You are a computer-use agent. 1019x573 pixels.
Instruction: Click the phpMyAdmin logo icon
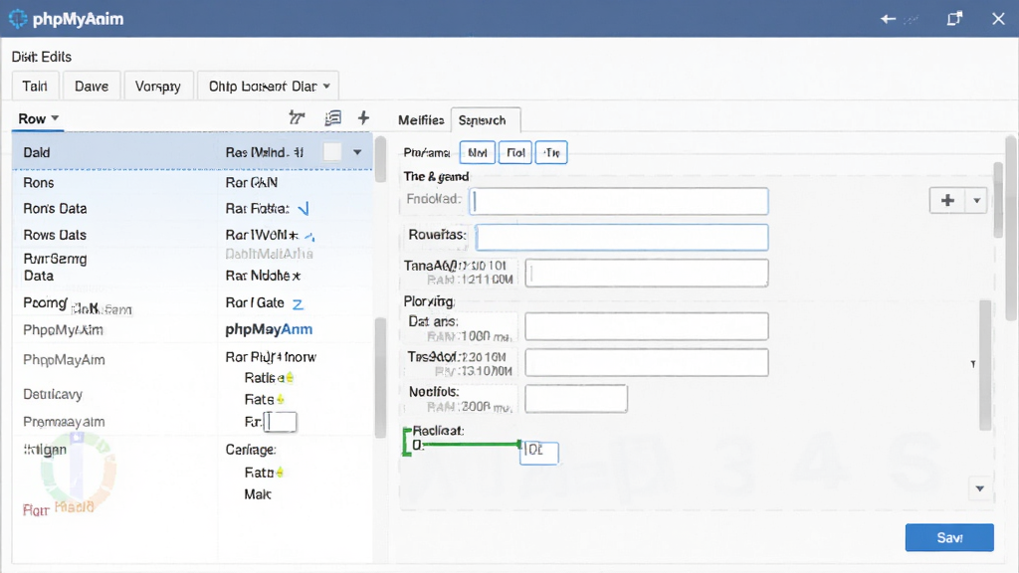(x=18, y=19)
